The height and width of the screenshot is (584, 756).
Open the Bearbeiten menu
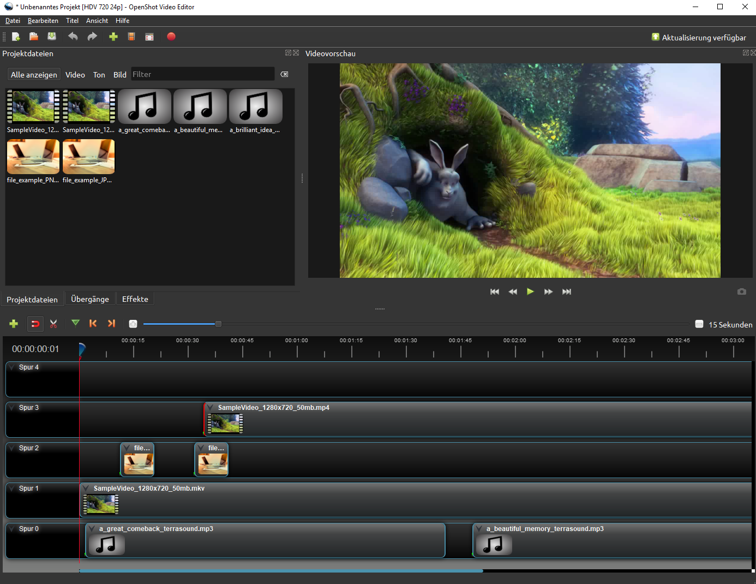[x=43, y=21]
